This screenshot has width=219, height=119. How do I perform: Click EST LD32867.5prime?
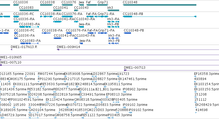(104, 74)
